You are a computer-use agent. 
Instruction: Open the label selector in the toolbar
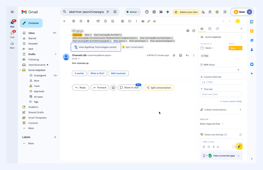click(x=129, y=21)
